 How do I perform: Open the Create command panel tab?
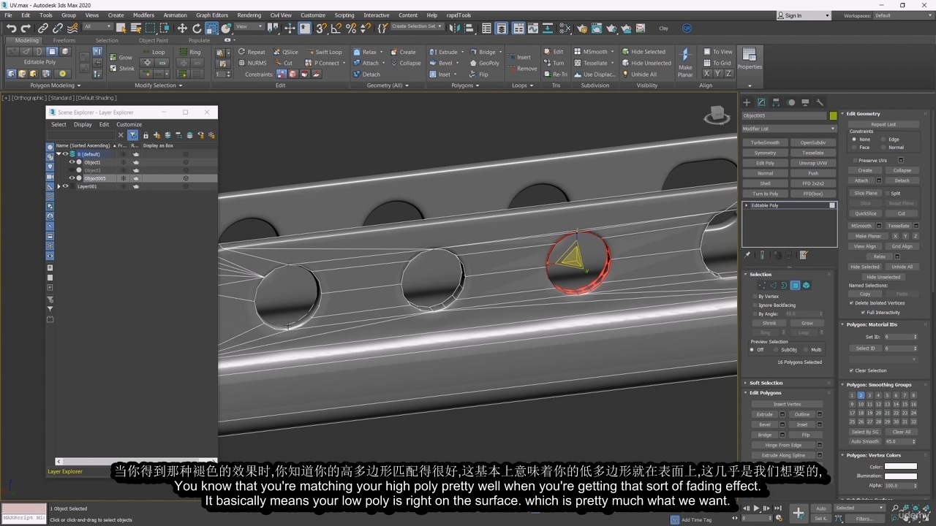[x=747, y=102]
